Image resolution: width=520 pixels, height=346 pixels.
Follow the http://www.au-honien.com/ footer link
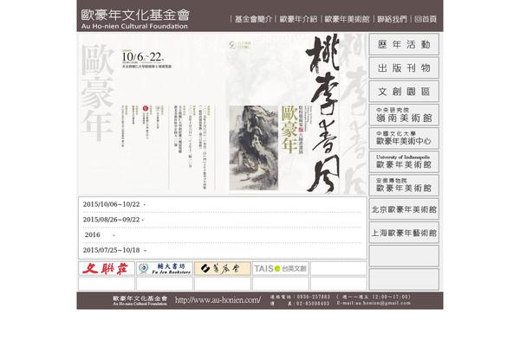tap(218, 300)
